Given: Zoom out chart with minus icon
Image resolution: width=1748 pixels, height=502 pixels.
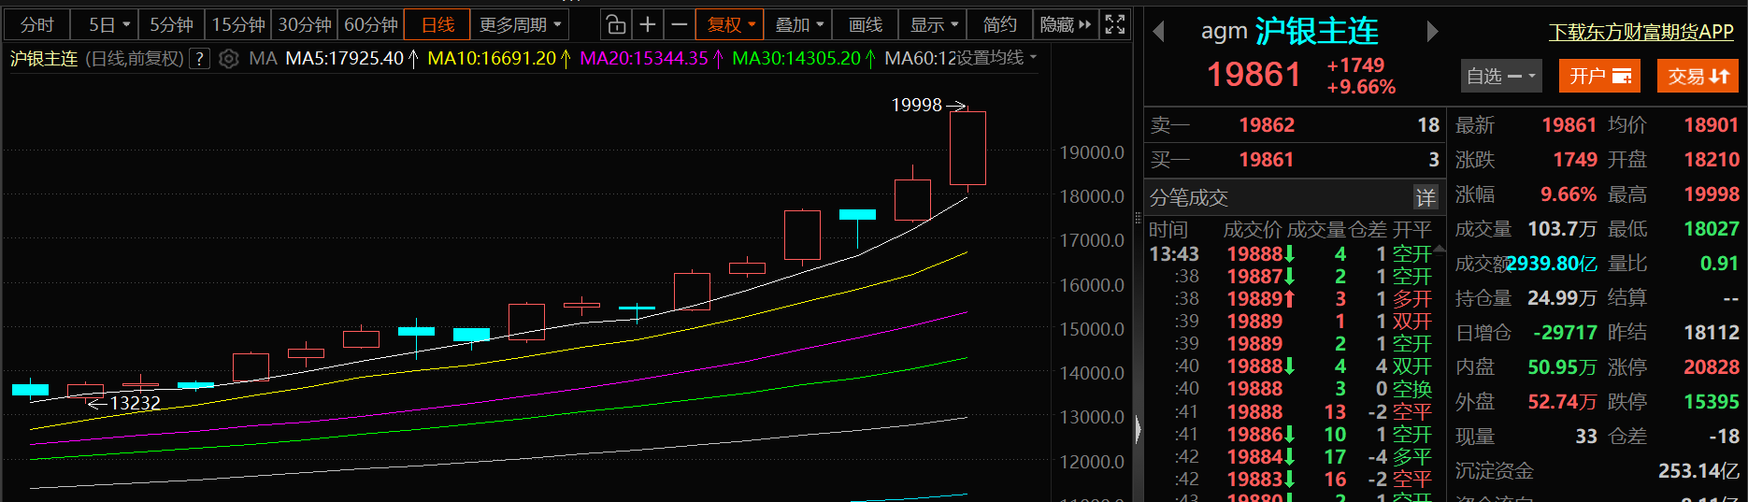Looking at the screenshot, I should (x=680, y=24).
